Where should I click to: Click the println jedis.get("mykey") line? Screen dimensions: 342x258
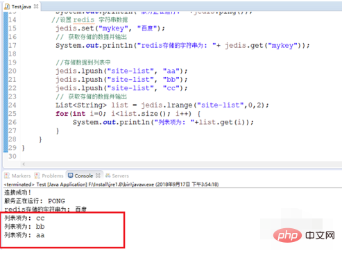[182, 46]
